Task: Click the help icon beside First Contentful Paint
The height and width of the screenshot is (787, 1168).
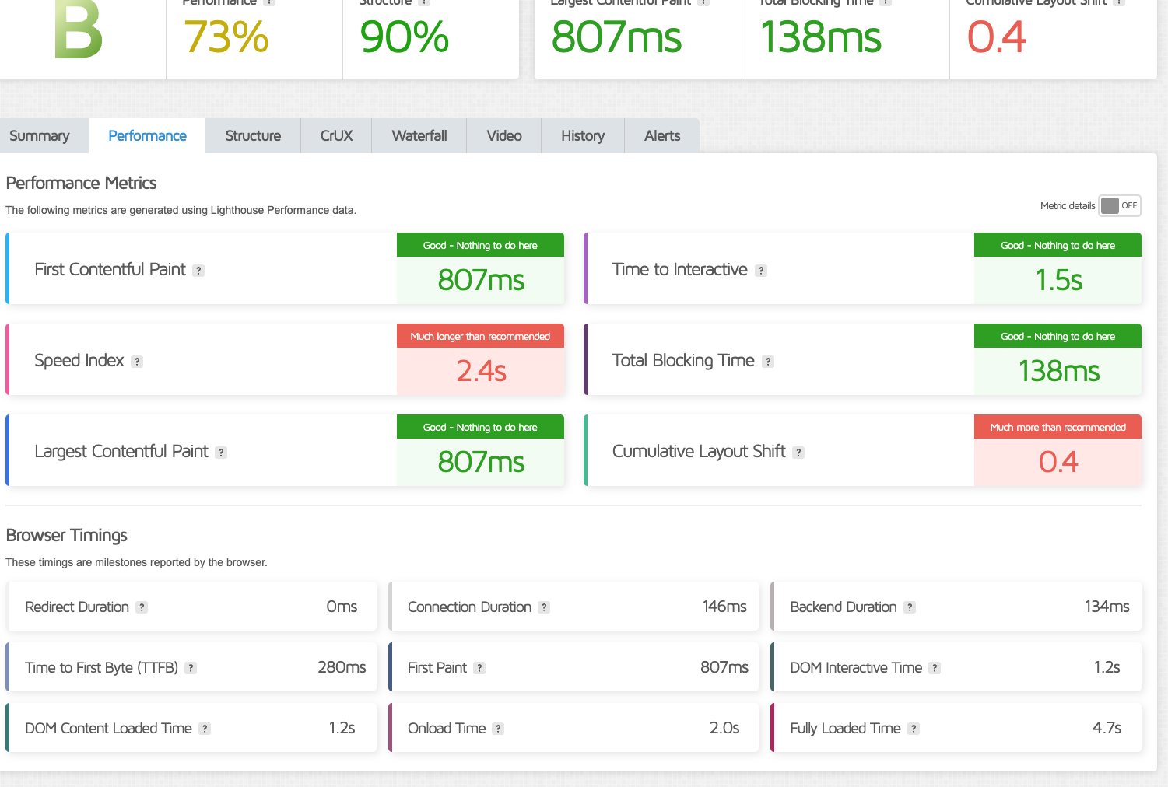Action: coord(198,271)
